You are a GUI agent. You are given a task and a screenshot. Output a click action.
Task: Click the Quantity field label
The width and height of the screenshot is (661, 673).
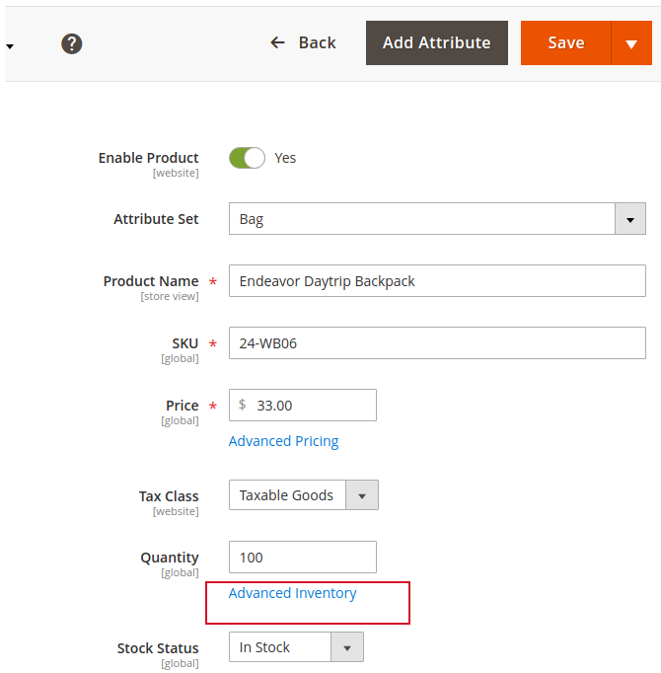pyautogui.click(x=169, y=558)
